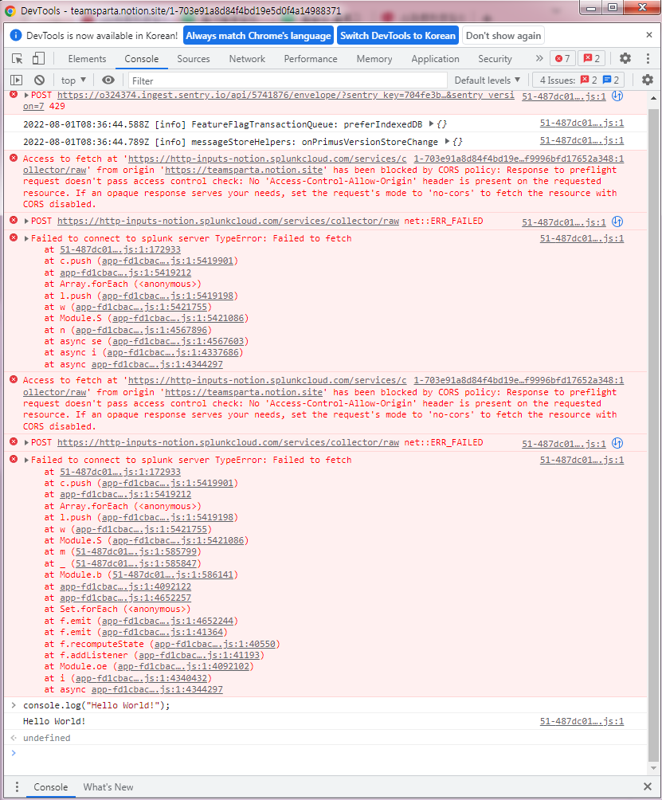Click the 4 Issues summary button
Viewport: 662px width, 800px height.
click(579, 80)
